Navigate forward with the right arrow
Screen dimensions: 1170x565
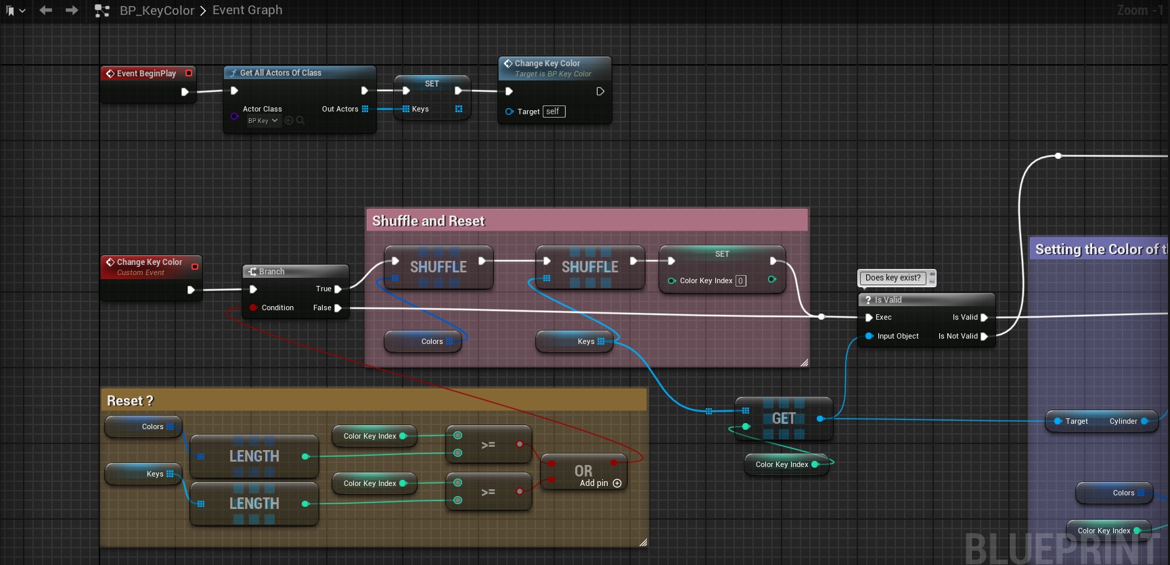[x=71, y=10]
